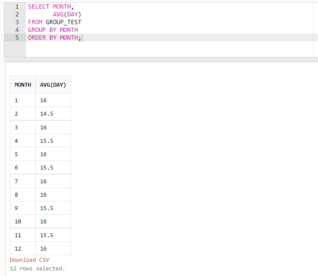The width and height of the screenshot is (318, 276).
Task: Click the MONTH column header
Action: tap(23, 85)
